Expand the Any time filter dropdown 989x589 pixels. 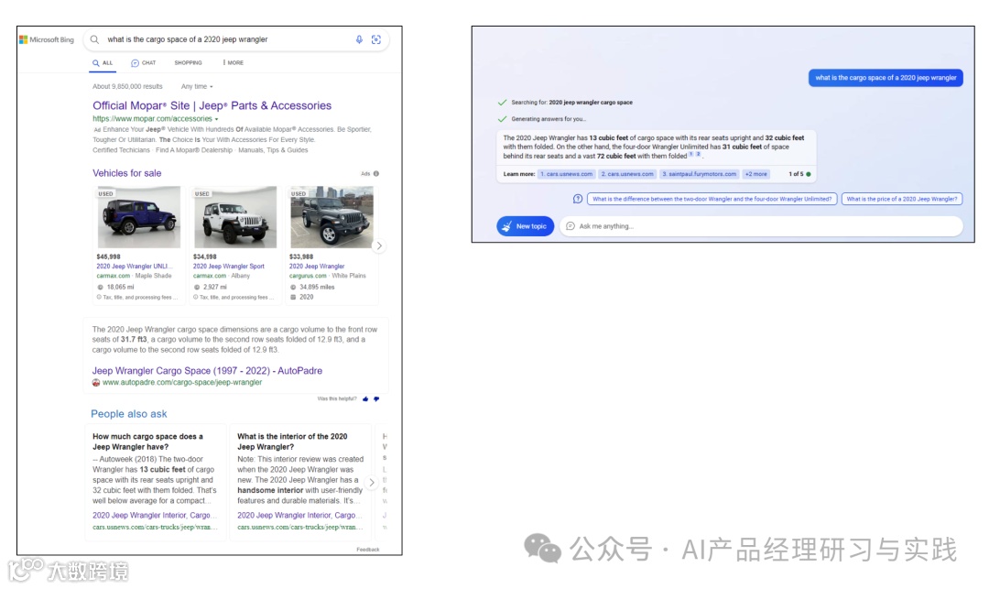coord(197,86)
